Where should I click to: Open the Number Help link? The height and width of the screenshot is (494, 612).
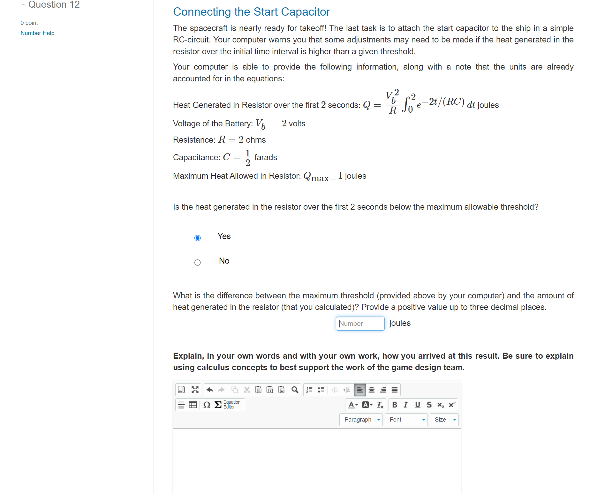37,33
